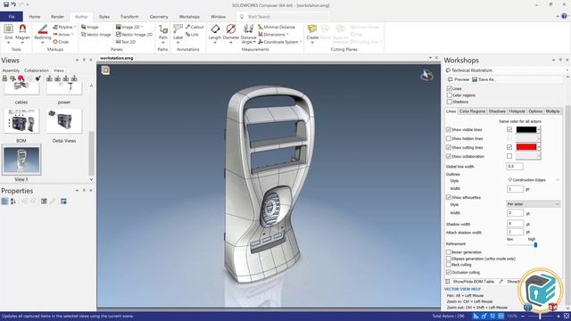The height and width of the screenshot is (321, 571).
Task: Open the Color Regions tab in Workshops
Action: (x=472, y=111)
